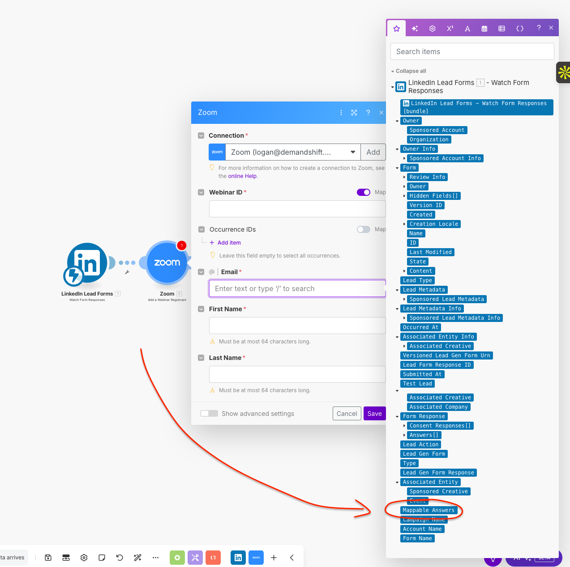Click the Search items field
Image resolution: width=570 pixels, height=567 pixels.
472,51
